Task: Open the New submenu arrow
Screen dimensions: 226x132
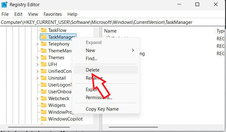Action: [133, 50]
